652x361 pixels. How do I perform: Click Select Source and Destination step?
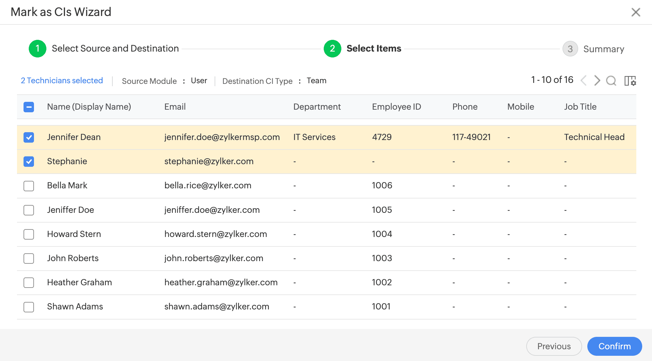click(115, 49)
